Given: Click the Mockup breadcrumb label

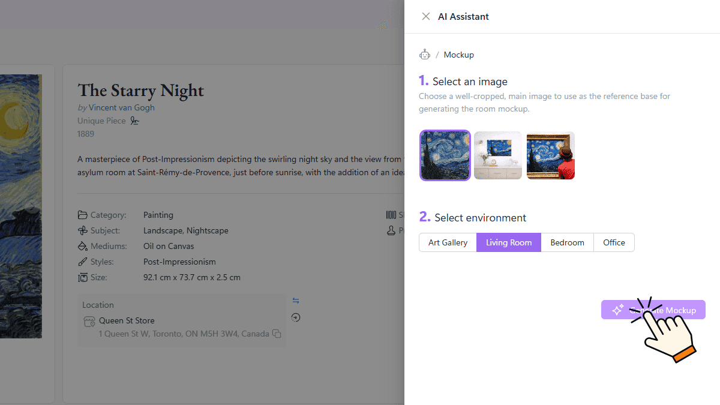Looking at the screenshot, I should pyautogui.click(x=459, y=55).
